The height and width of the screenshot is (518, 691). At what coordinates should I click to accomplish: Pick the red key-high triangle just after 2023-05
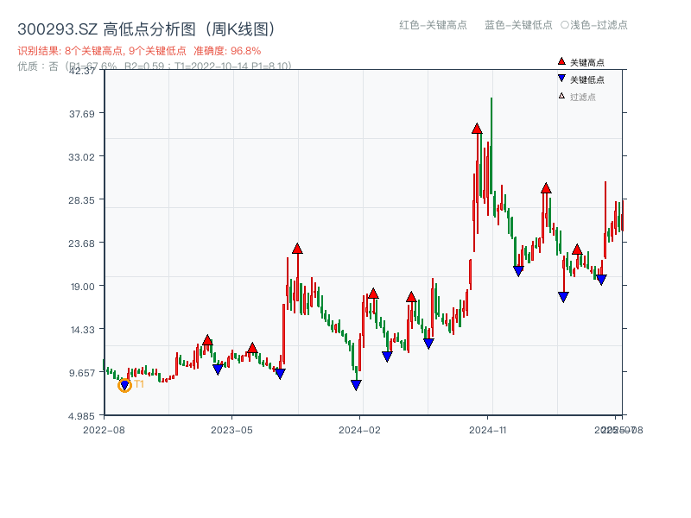252,348
